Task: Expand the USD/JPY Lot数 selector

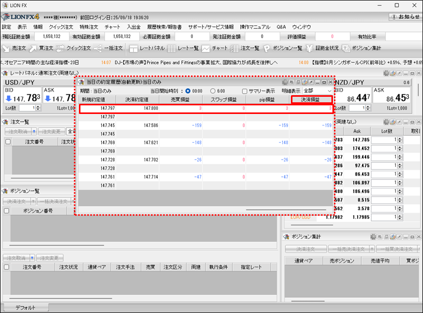Action: (x=38, y=108)
